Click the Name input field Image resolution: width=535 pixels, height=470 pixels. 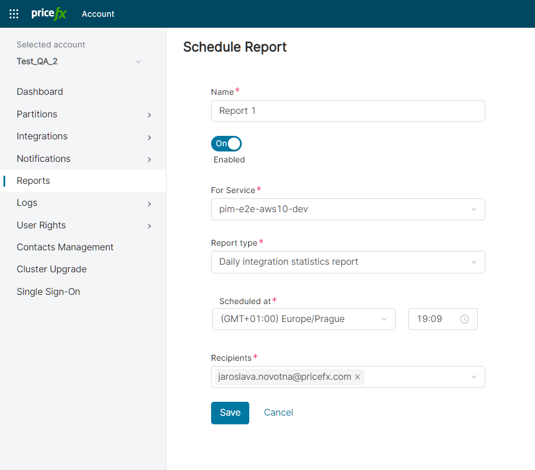[x=348, y=111]
